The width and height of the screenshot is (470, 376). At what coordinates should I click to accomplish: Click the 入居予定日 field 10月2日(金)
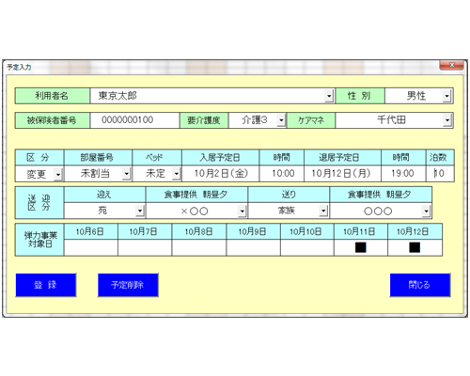221,174
